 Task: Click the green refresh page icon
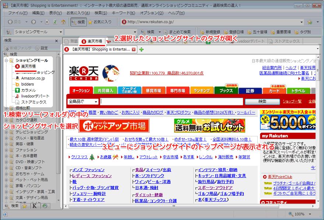pyautogui.click(x=55, y=22)
